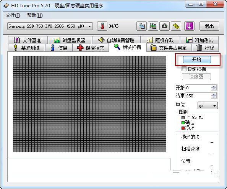
Task: Open the 单位 gB unit dropdown
Action: (208, 105)
